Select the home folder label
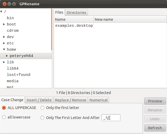The height and width of the screenshot is (134, 167). point(12,49)
